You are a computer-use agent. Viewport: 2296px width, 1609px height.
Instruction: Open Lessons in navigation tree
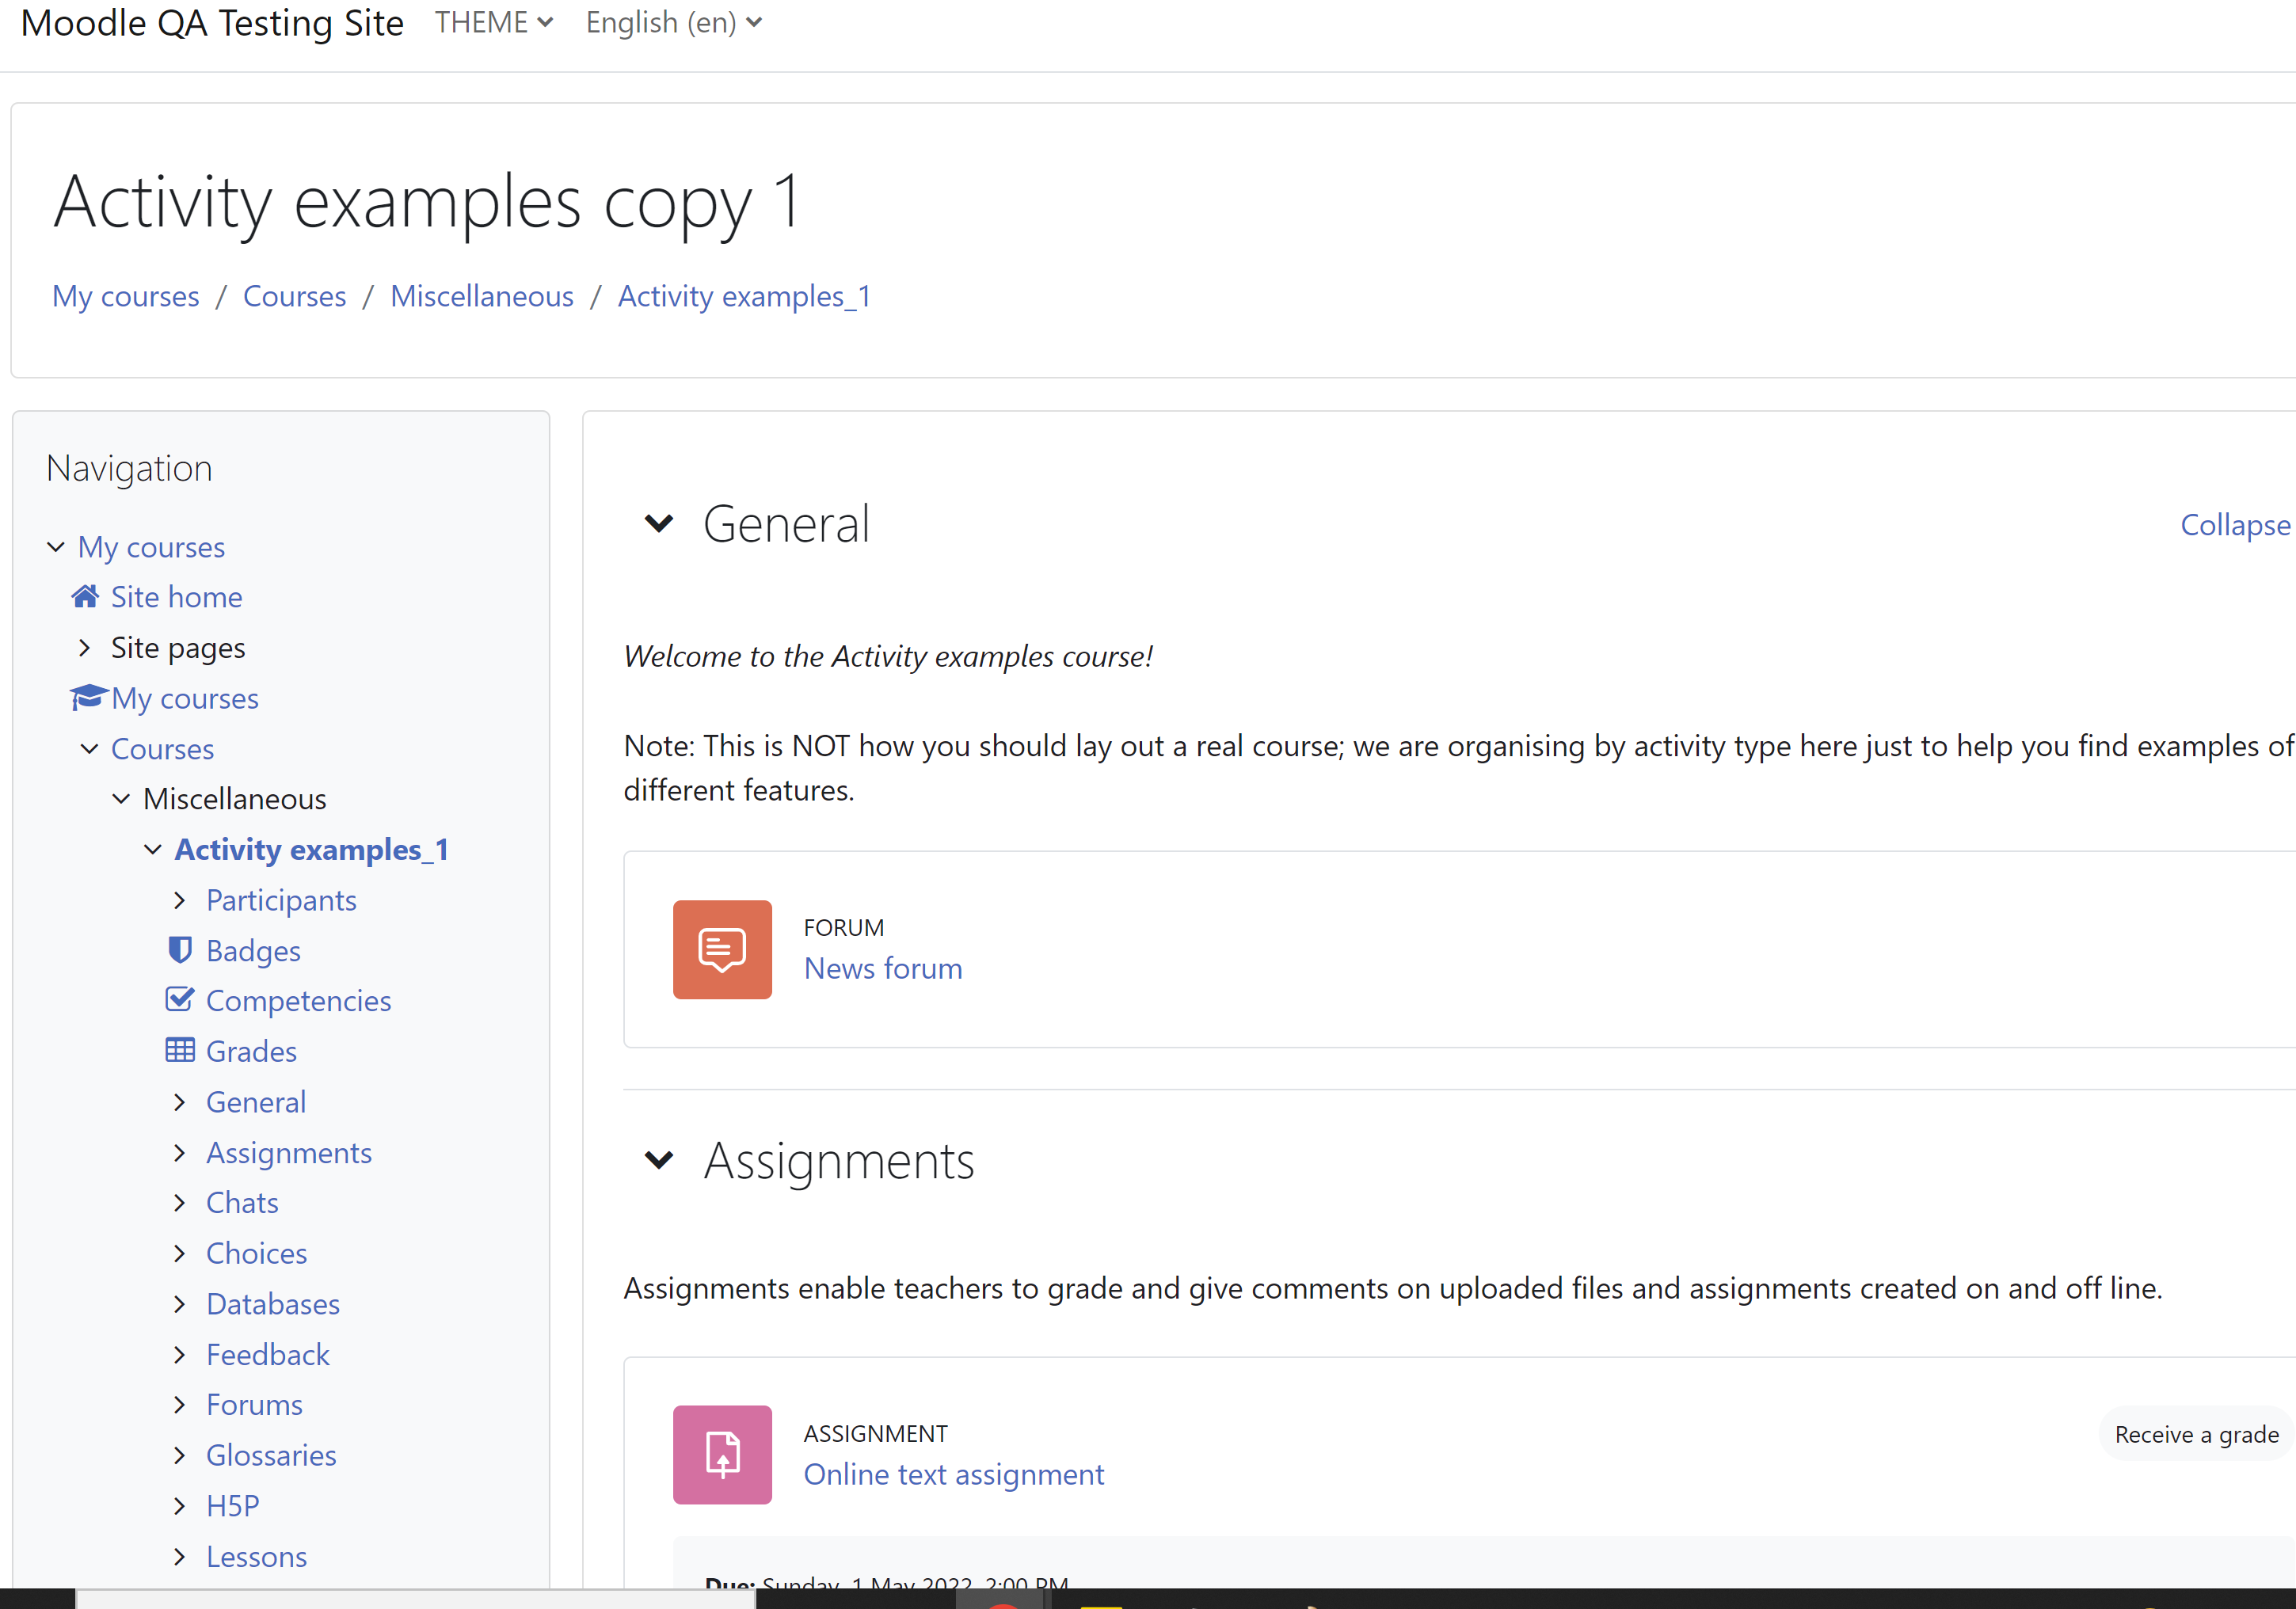(x=257, y=1556)
